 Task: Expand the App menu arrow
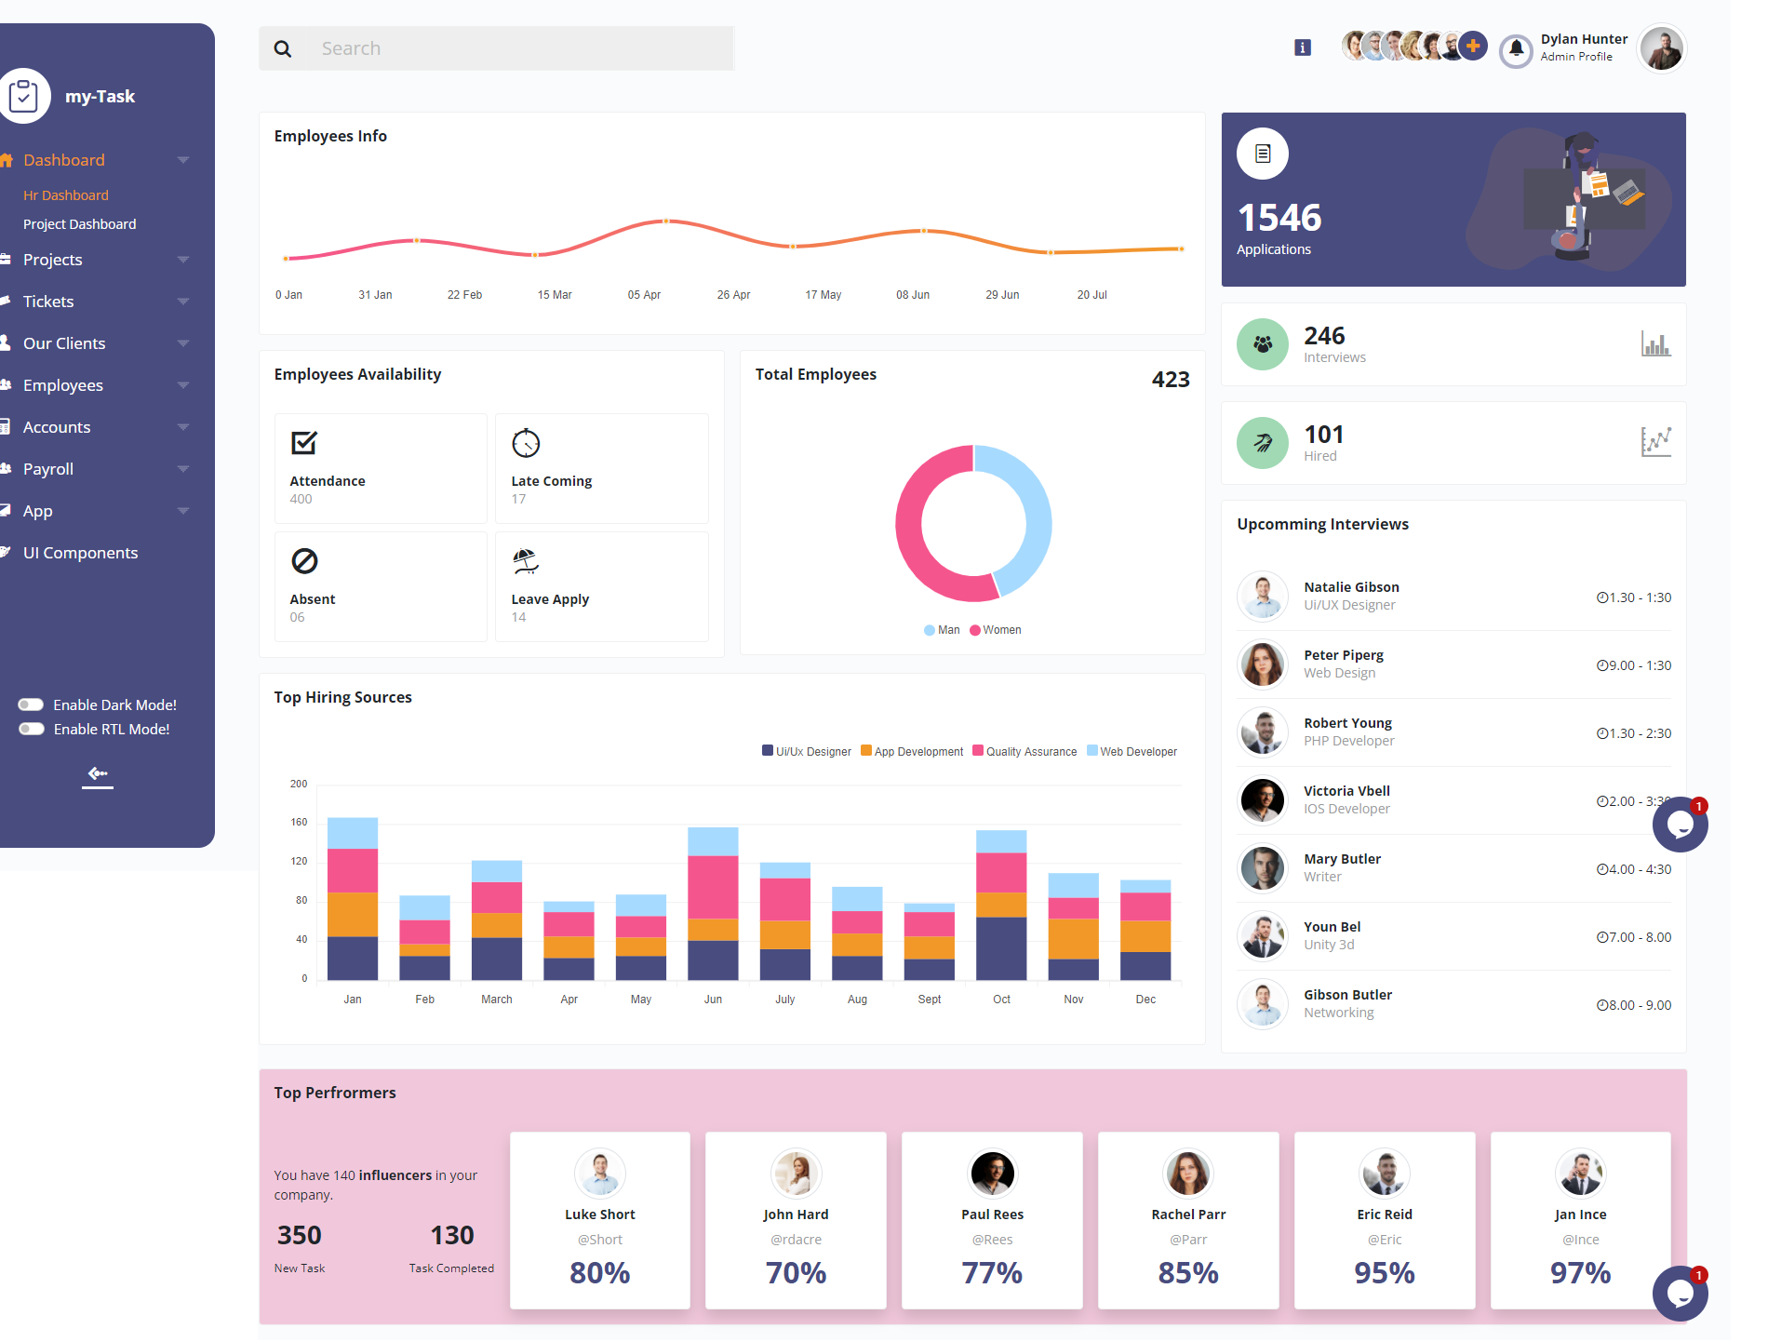(183, 511)
